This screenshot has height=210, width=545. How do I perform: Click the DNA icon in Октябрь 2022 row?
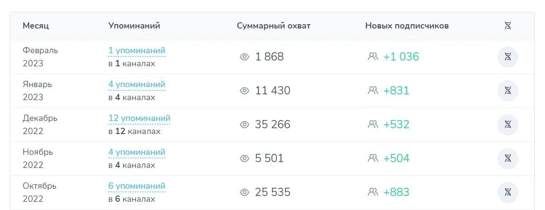click(508, 193)
